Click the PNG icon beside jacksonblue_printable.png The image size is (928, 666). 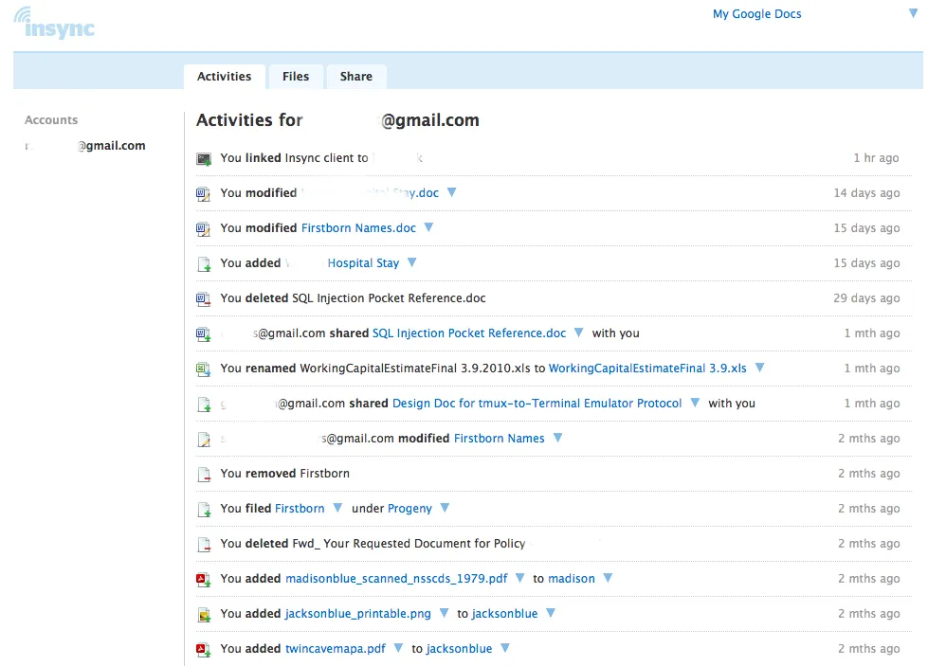pos(203,613)
